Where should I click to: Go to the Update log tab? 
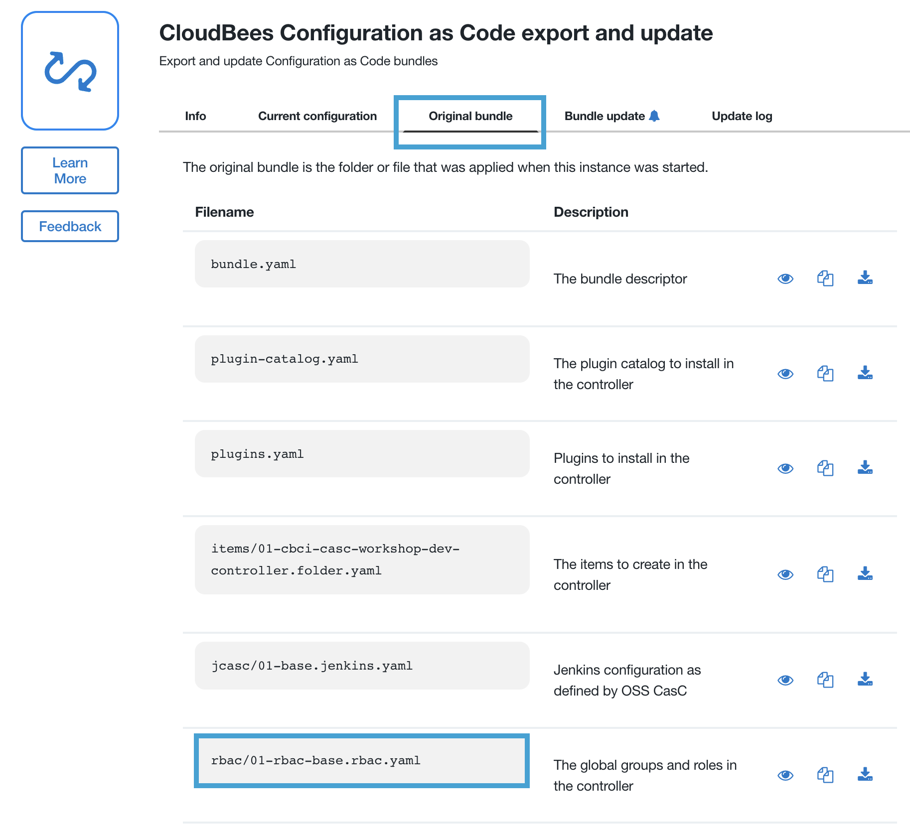pos(742,116)
